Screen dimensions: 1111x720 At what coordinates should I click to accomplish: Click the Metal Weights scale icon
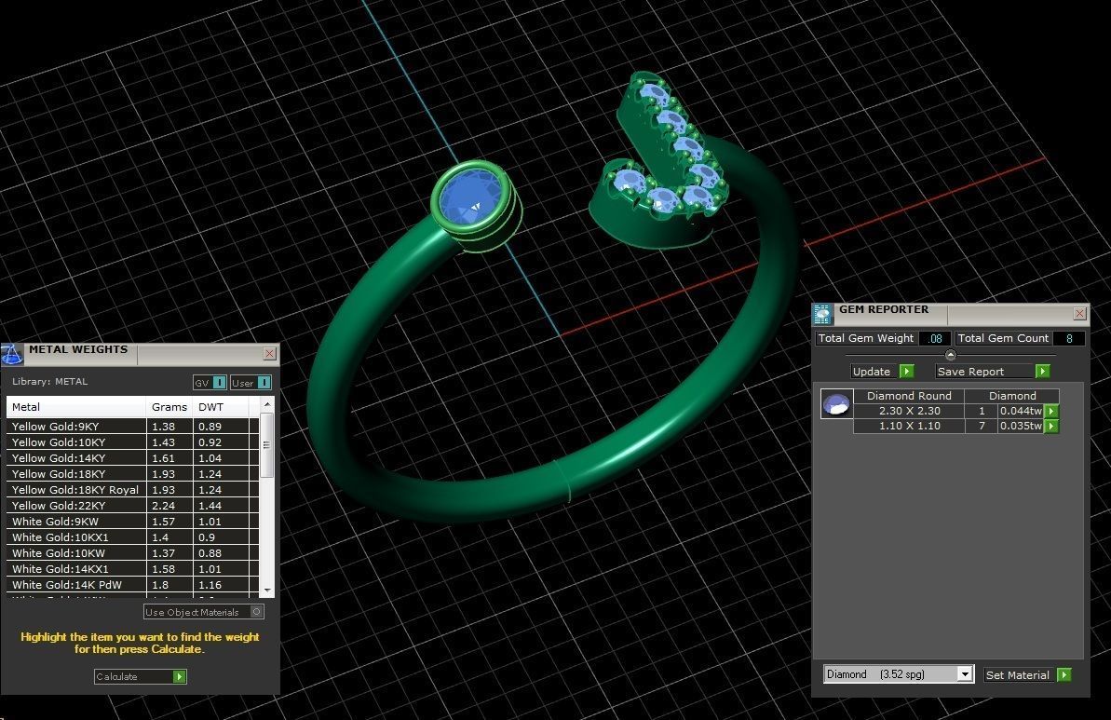[12, 354]
